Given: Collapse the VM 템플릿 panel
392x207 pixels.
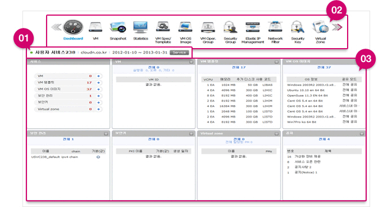Looking at the screenshot, I should [x=276, y=62].
